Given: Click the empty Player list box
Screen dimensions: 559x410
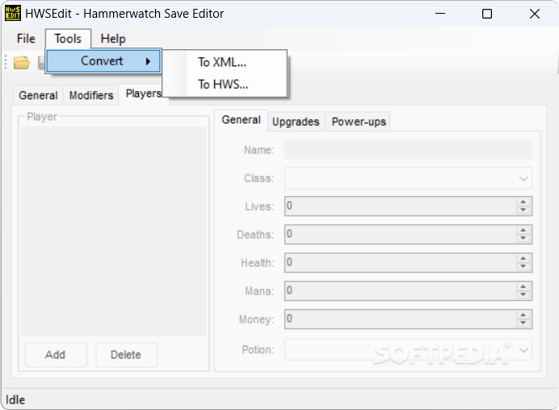Looking at the screenshot, I should pos(114,231).
